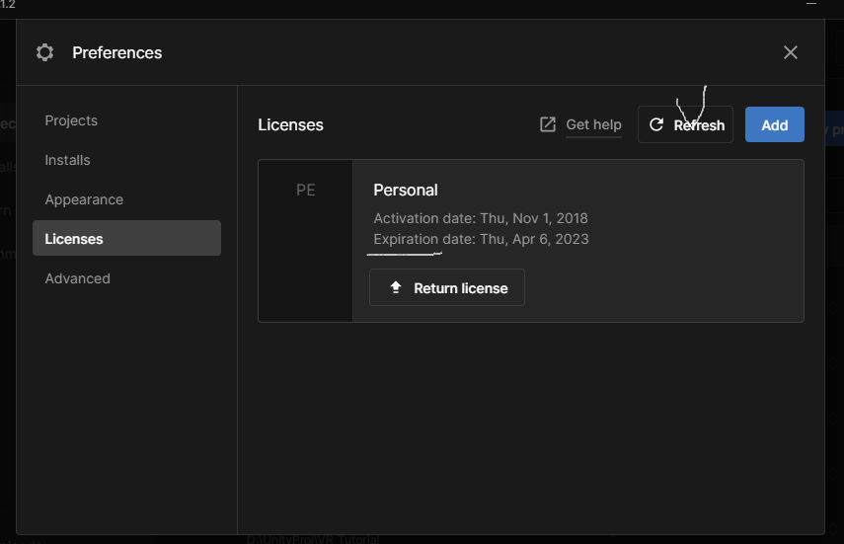Return the Personal license
This screenshot has width=844, height=544.
447,287
